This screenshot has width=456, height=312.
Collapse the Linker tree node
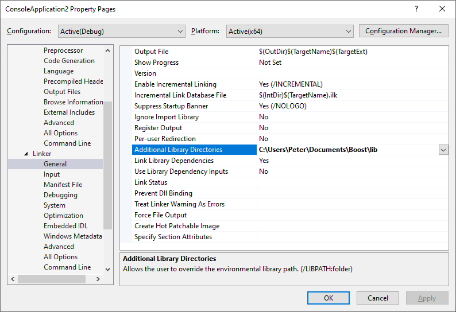(x=26, y=154)
